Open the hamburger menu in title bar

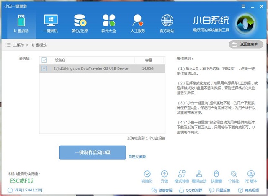tap(243, 6)
